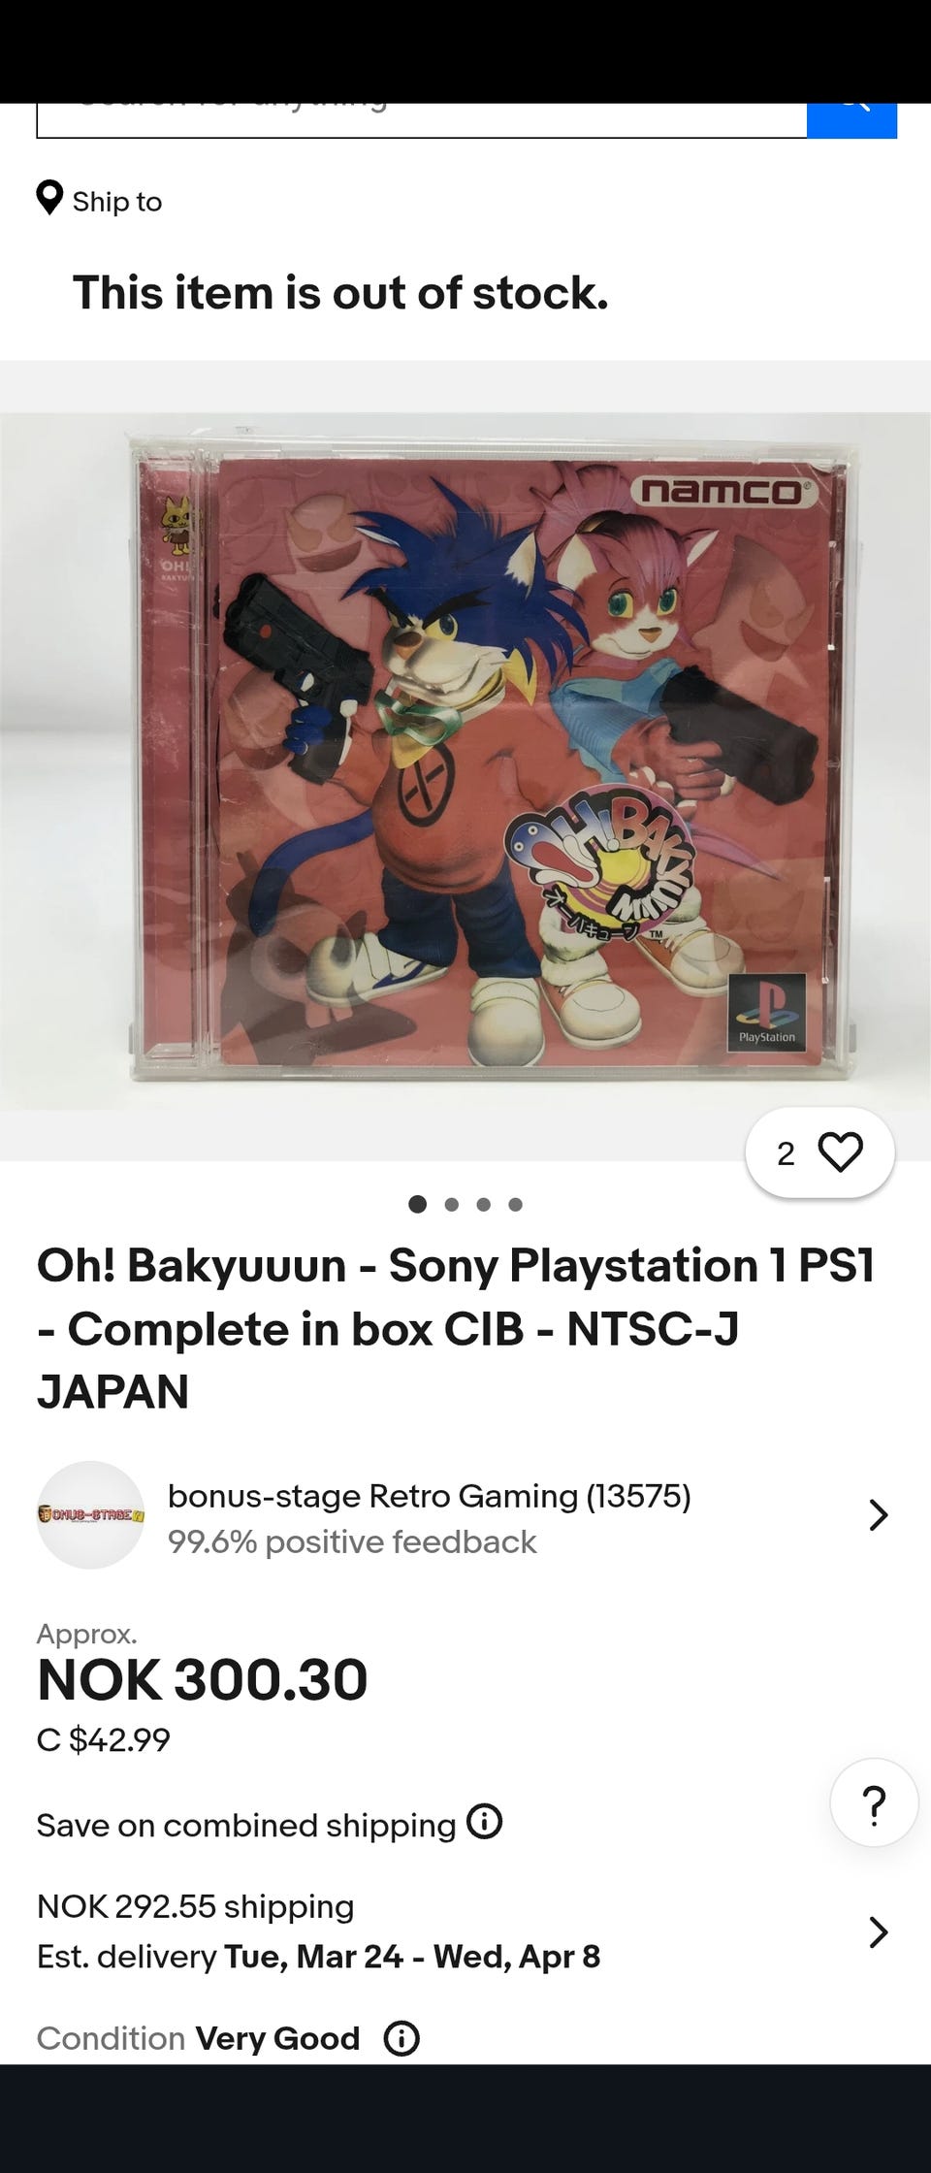
Task: Select the third image carousel dot
Action: (483, 1204)
